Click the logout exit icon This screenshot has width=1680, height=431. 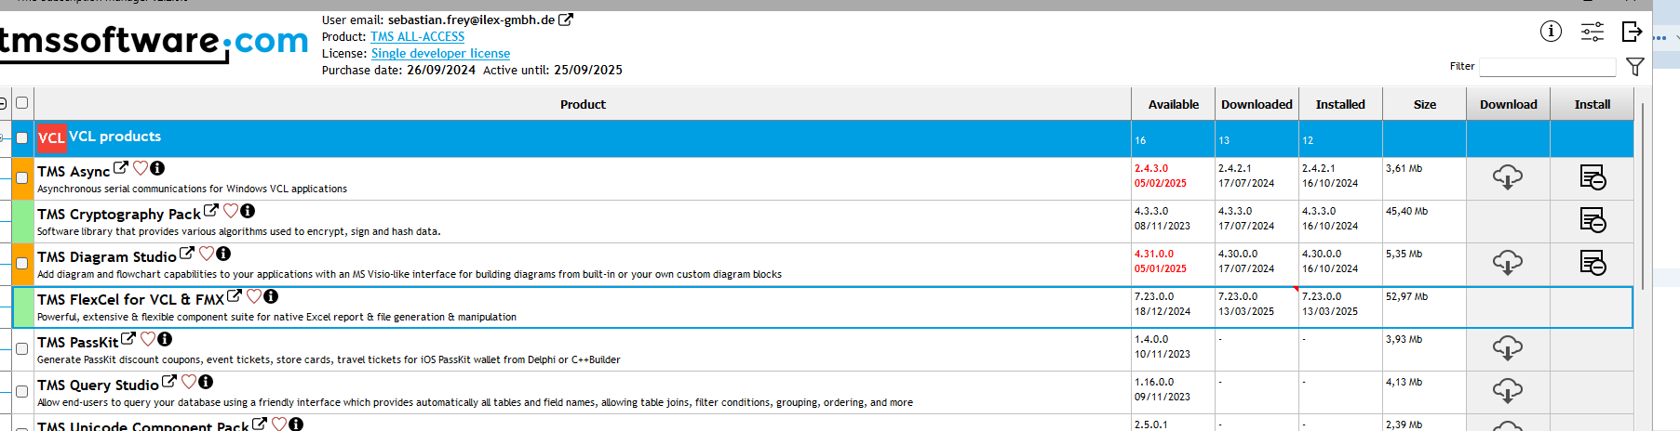coord(1632,32)
